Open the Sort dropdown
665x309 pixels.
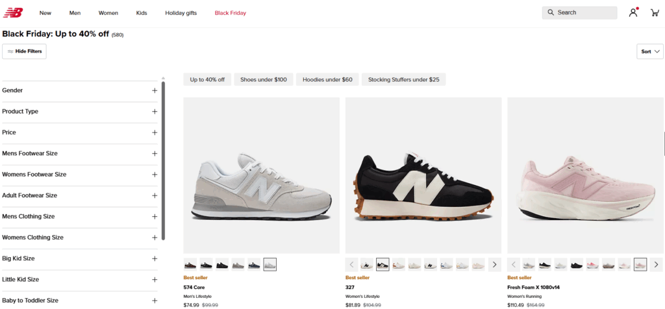[650, 51]
